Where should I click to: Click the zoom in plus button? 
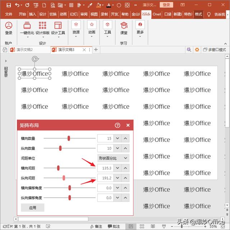205,226
